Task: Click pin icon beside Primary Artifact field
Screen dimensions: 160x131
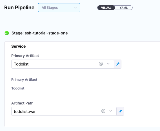Action: [118, 64]
